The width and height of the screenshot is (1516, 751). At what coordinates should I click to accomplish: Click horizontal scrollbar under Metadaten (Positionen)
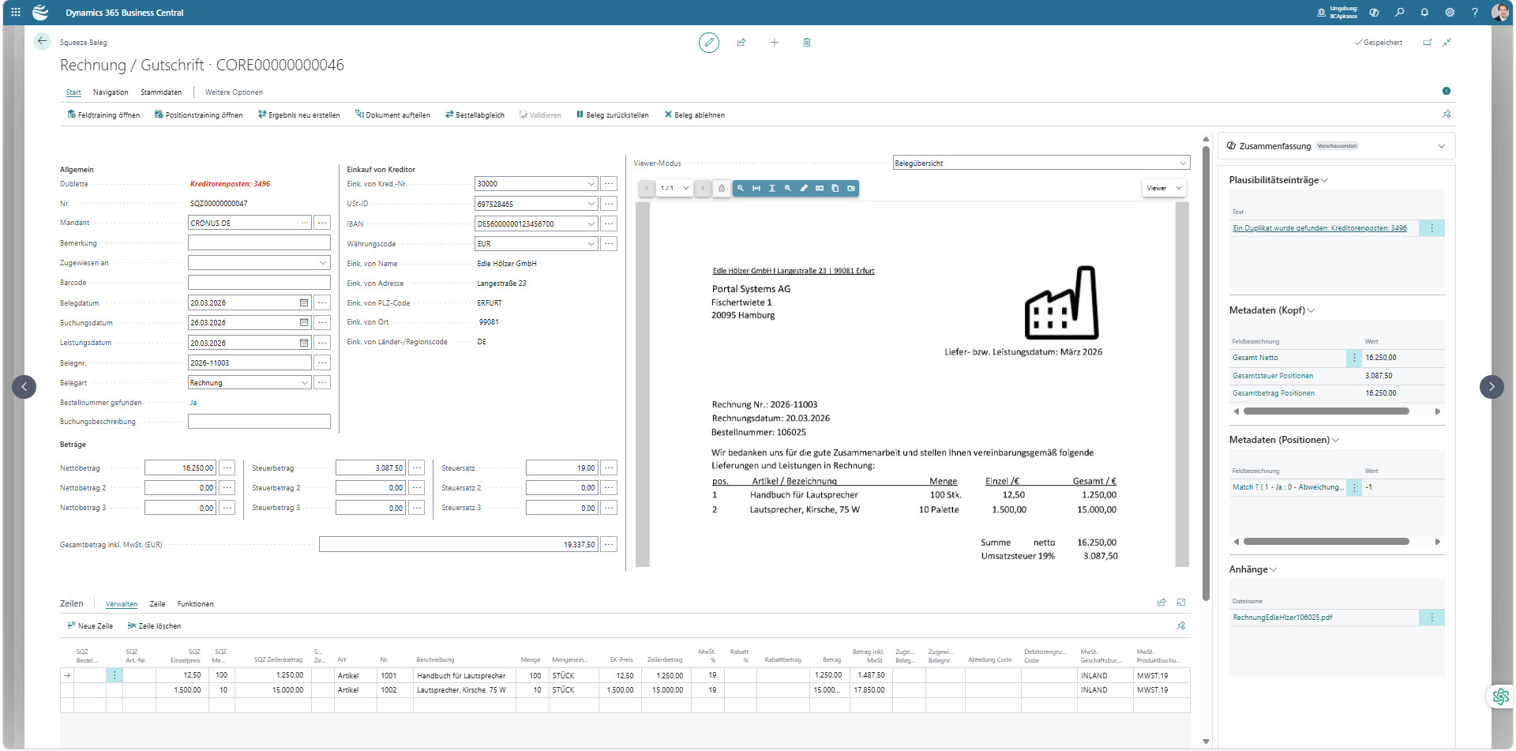1326,541
